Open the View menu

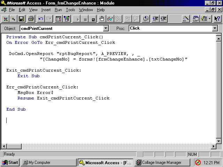coord(33,10)
